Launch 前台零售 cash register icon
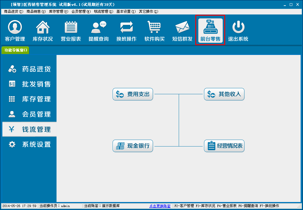Screen dimensions: 303x210 [x=210, y=31]
